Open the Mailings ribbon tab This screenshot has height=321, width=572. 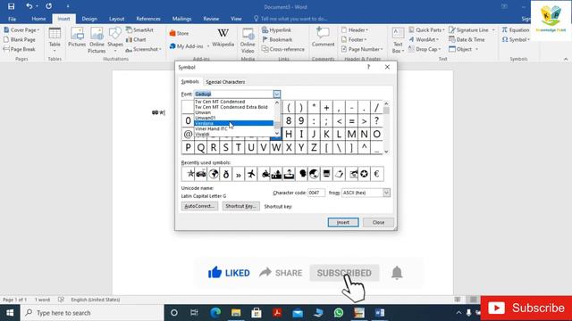[181, 19]
